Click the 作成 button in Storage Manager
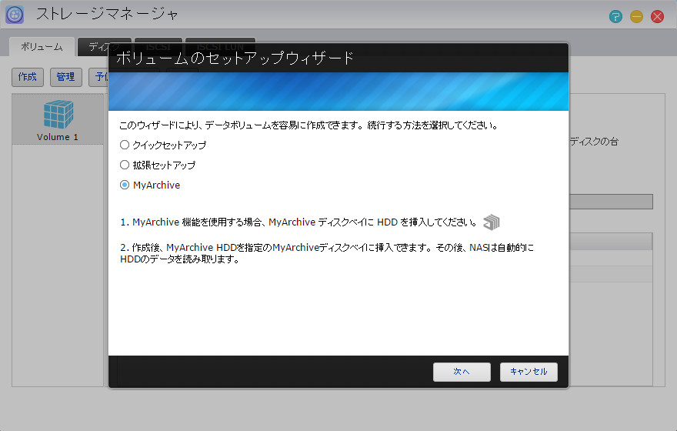677x431 pixels. tap(28, 77)
